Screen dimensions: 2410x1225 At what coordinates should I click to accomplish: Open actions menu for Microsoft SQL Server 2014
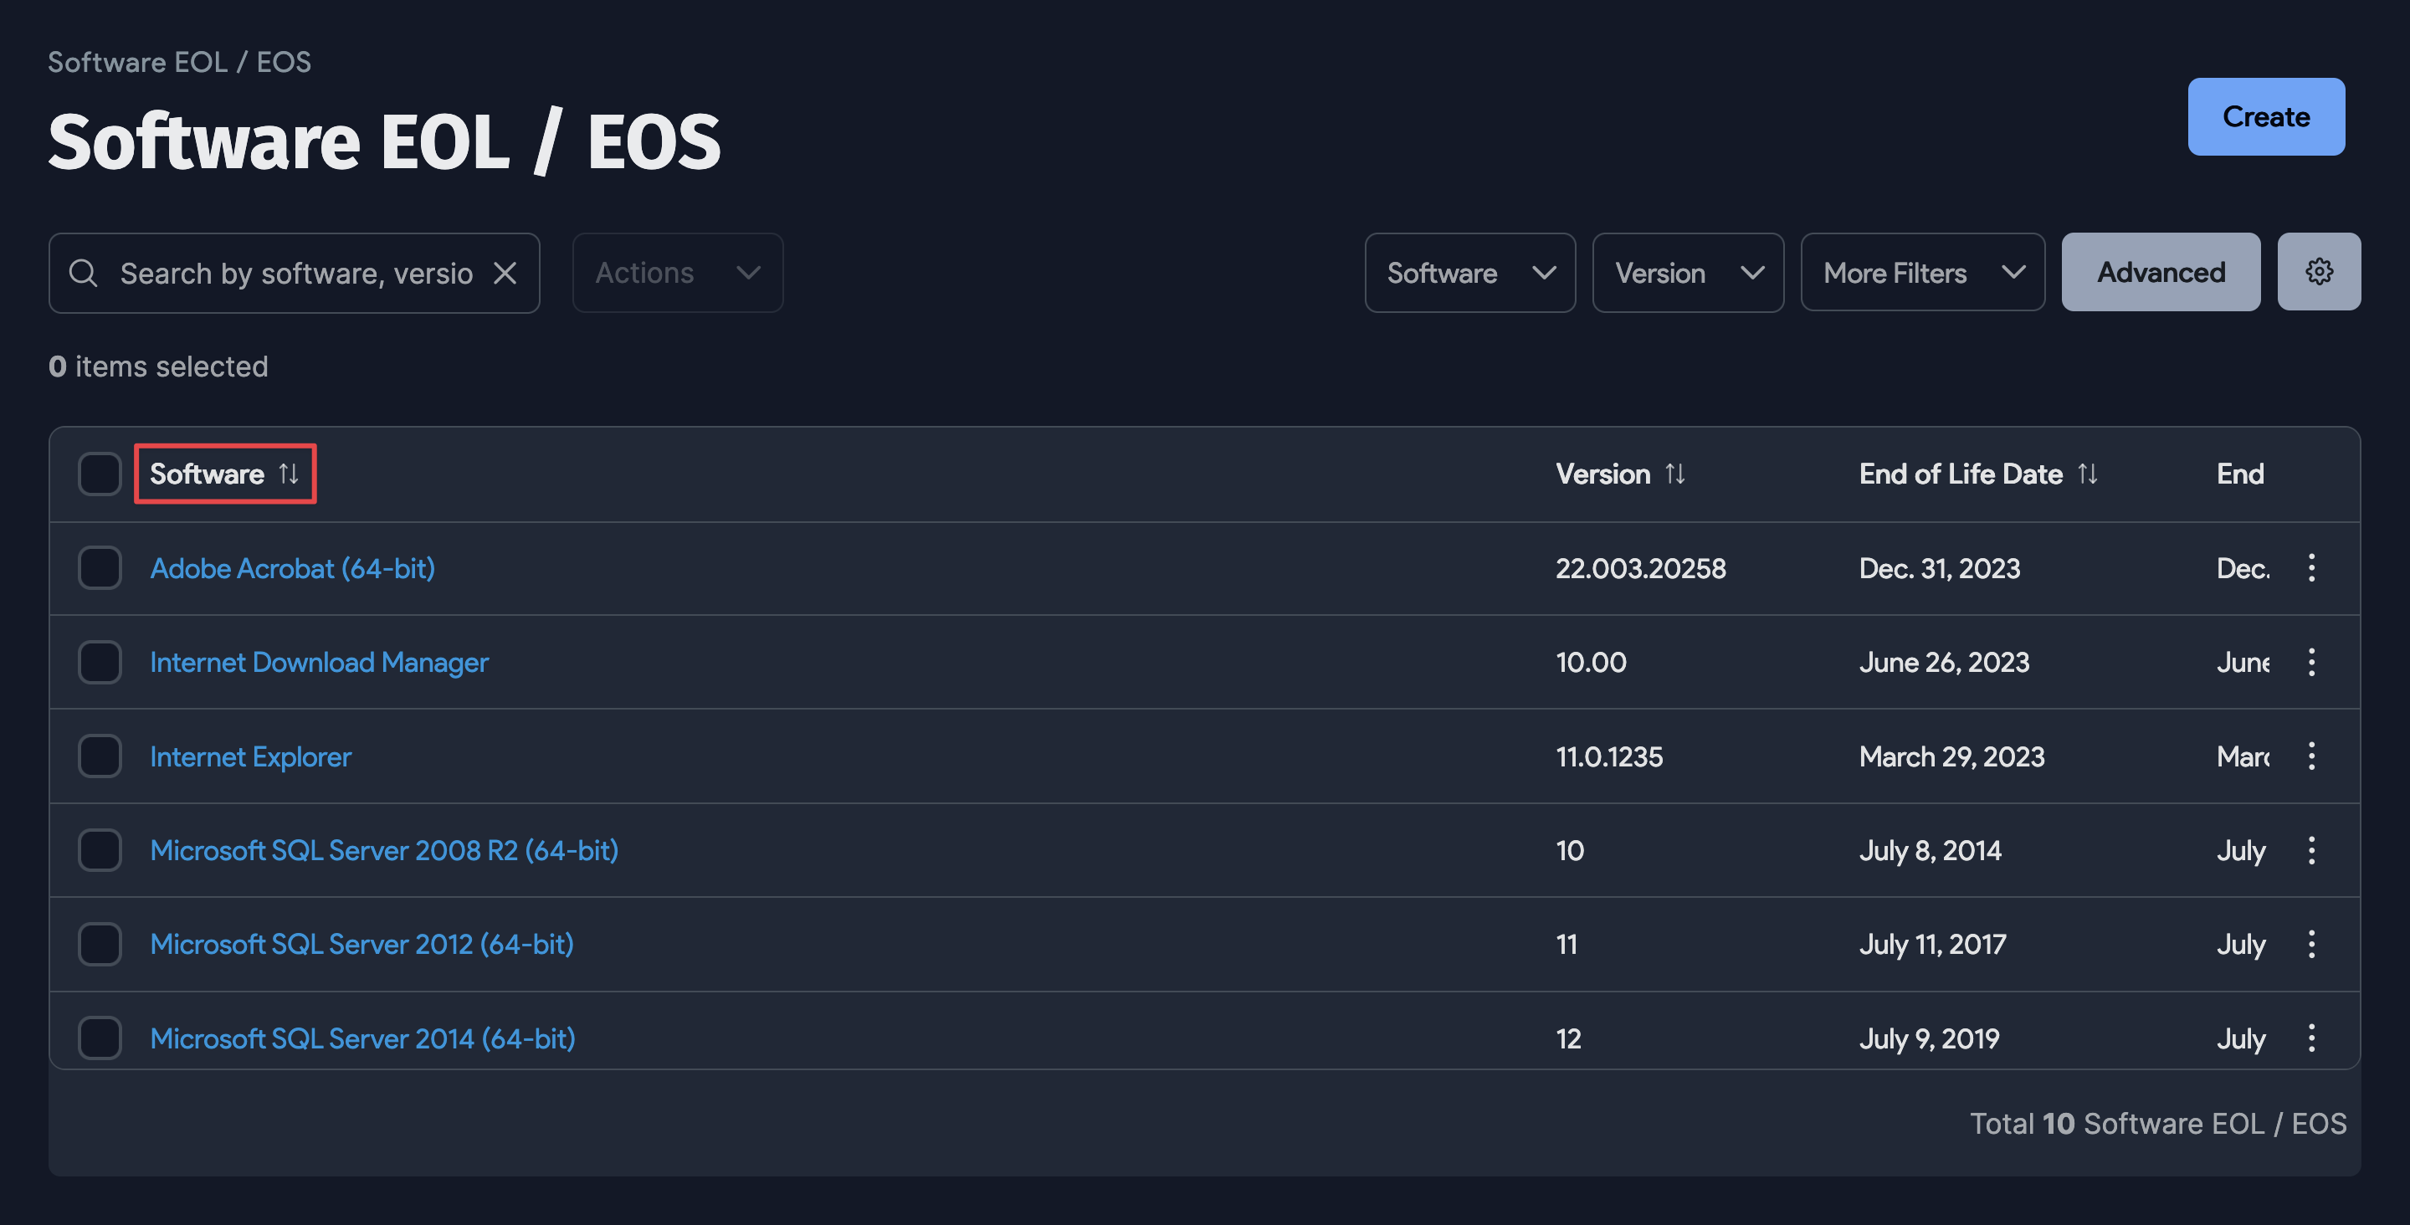click(x=2312, y=1037)
